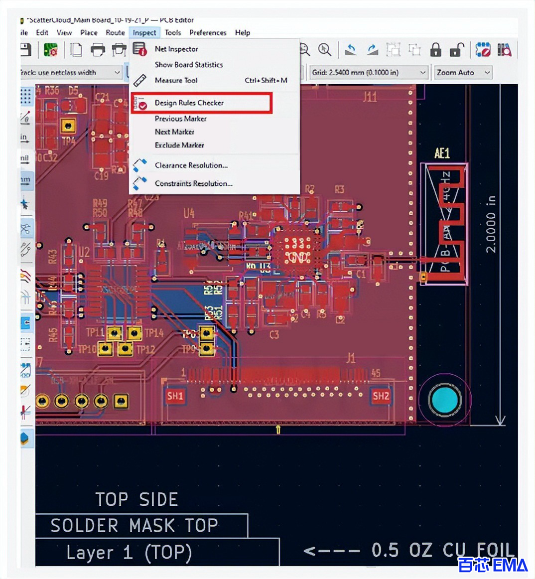This screenshot has height=579, width=535.
Task: Click the Plot toolbar icon
Action: click(x=119, y=49)
